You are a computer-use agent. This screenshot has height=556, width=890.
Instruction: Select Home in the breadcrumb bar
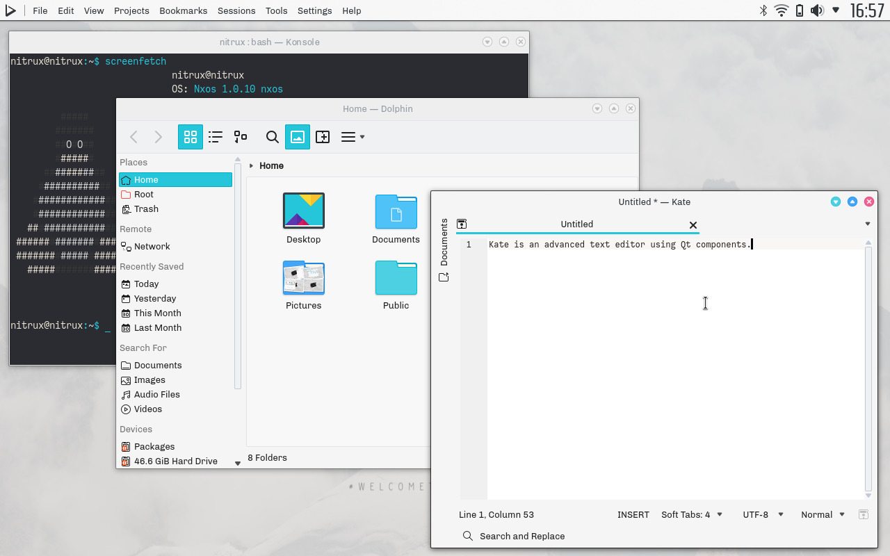[x=271, y=165]
